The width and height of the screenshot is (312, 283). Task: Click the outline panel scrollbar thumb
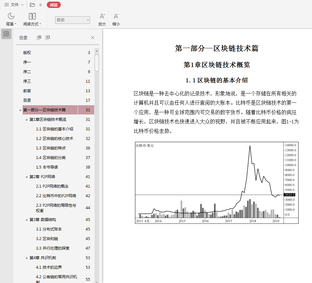pyautogui.click(x=97, y=63)
